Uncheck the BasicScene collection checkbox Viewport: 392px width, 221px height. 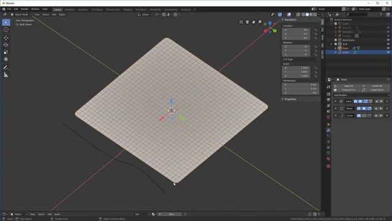(336, 40)
